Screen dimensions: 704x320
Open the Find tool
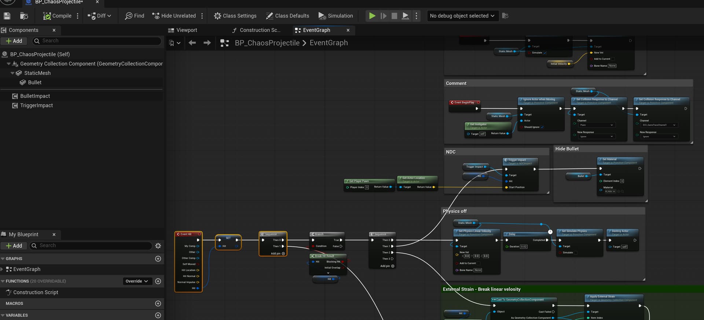pyautogui.click(x=135, y=16)
